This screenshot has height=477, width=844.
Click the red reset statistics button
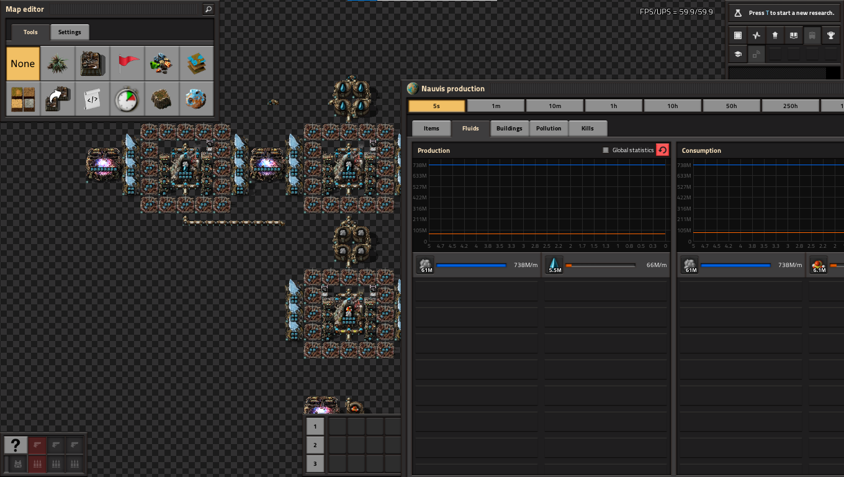tap(662, 150)
